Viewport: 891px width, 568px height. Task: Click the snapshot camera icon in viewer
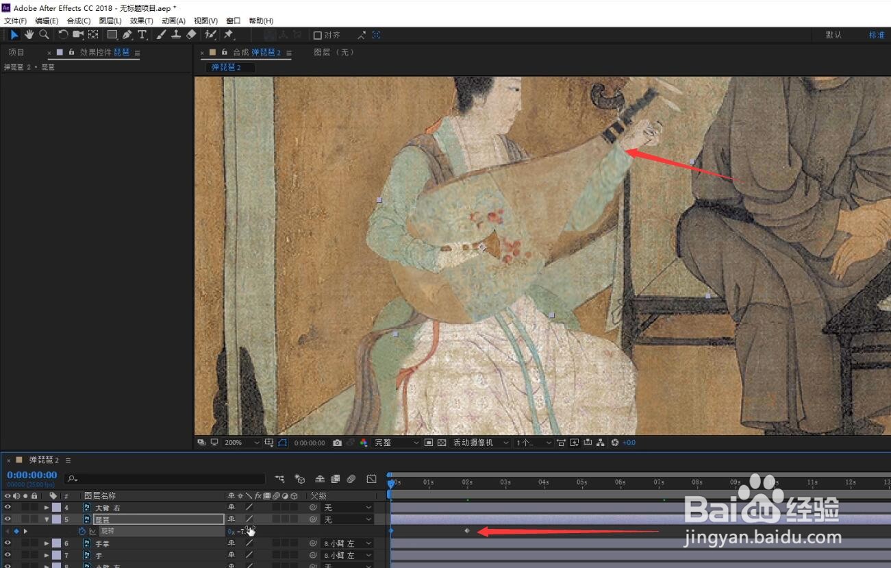click(337, 443)
